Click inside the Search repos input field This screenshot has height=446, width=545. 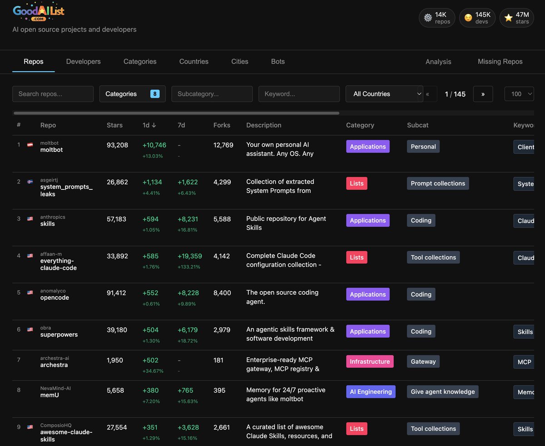click(x=53, y=94)
